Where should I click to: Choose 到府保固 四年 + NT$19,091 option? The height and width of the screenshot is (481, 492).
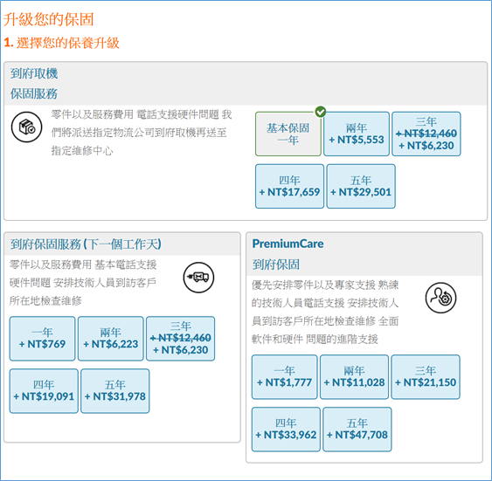click(x=44, y=391)
